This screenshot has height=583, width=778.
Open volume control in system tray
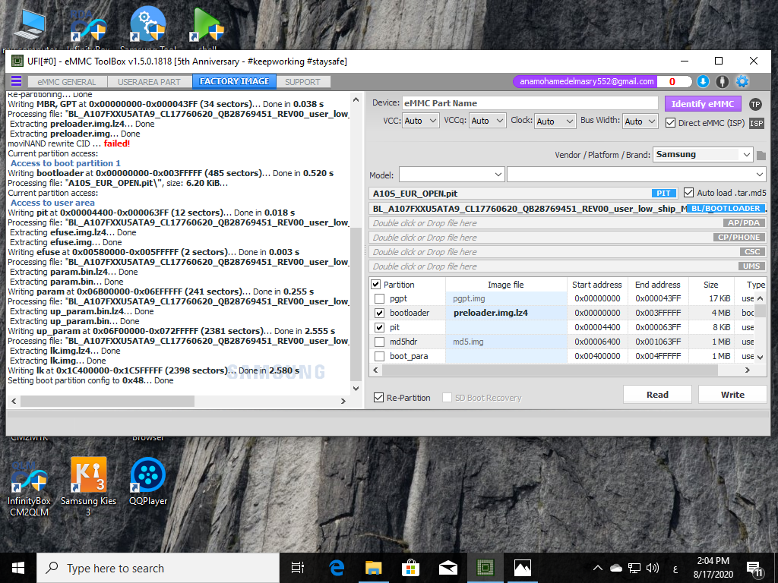pos(653,568)
